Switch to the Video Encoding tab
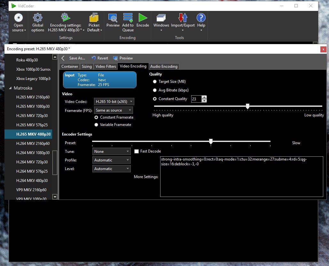The image size is (329, 266). pyautogui.click(x=133, y=66)
